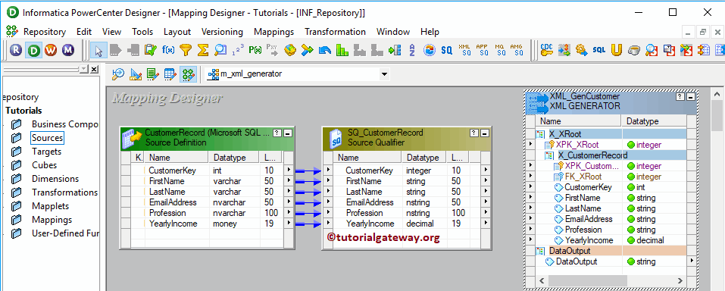Viewport: 725px width, 291px height.
Task: Click the Sorter A-Z icon
Action: click(x=411, y=50)
